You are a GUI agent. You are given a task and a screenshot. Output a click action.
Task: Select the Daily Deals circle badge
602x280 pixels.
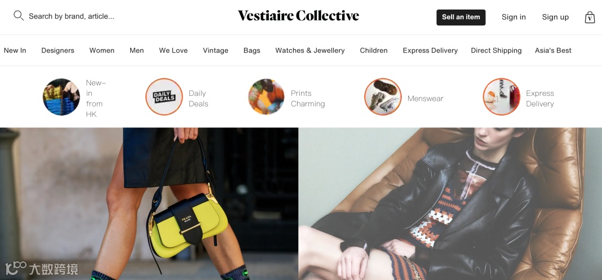(x=164, y=97)
